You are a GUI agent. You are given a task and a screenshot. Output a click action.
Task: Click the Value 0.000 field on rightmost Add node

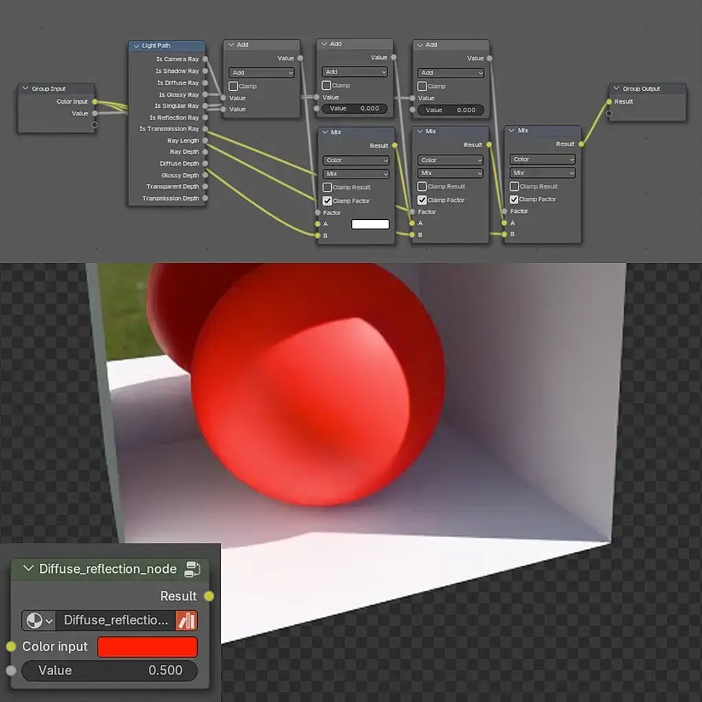pos(451,110)
